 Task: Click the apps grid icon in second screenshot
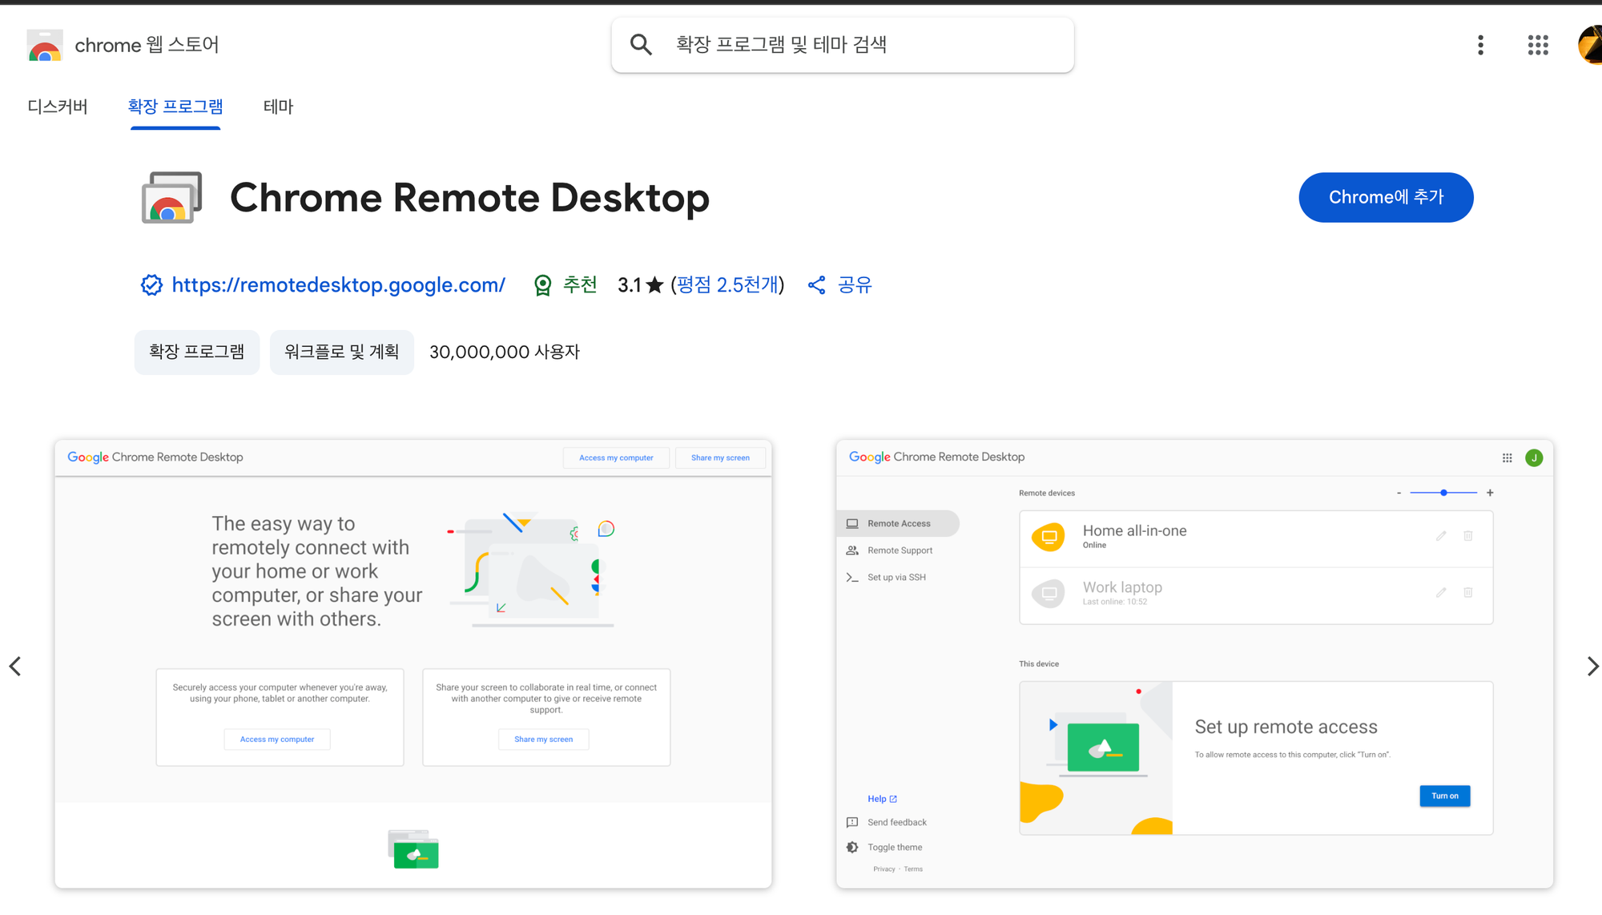coord(1507,457)
